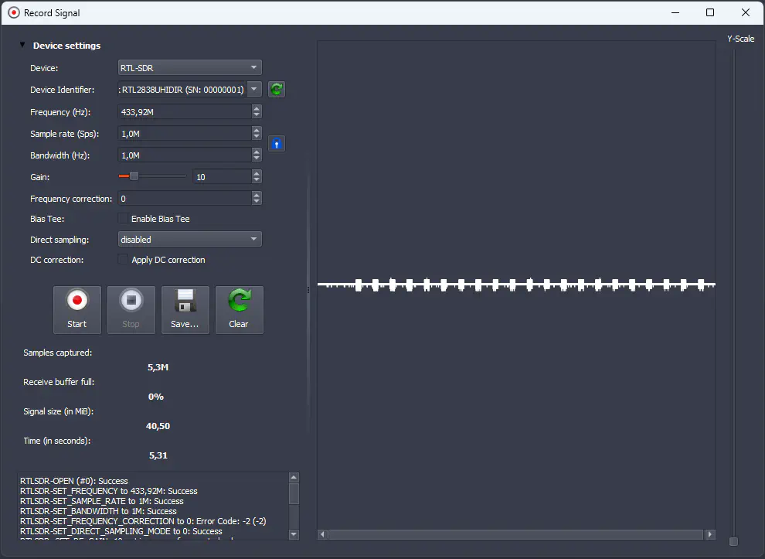The image size is (765, 559).
Task: Click the blue sample rate/bandwidth lock icon
Action: pos(277,144)
